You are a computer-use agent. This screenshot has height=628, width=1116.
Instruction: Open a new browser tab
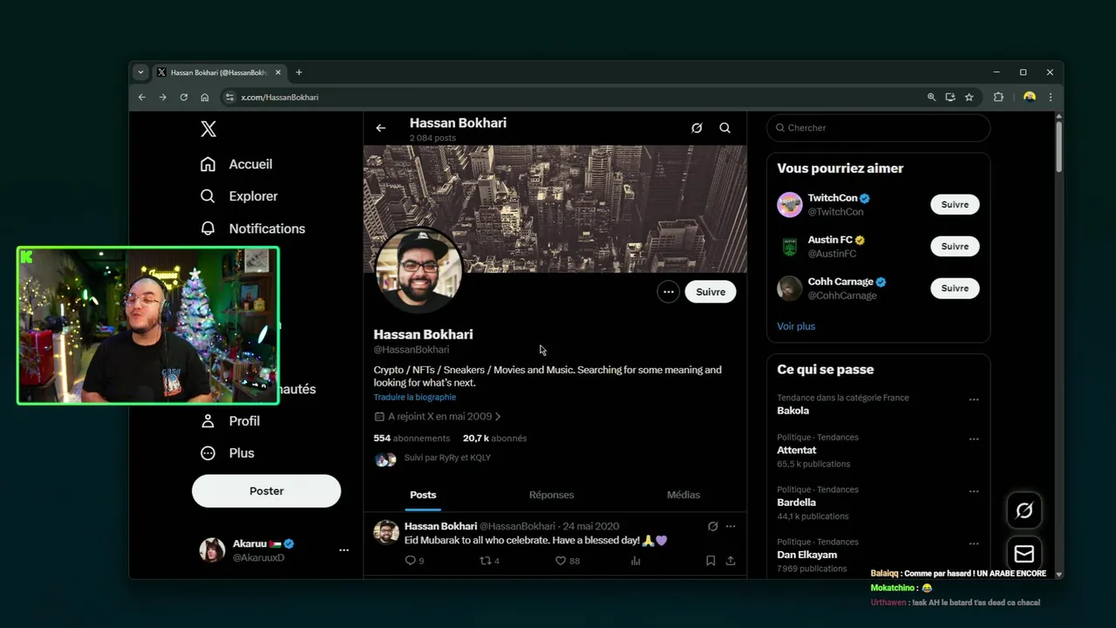coord(299,72)
